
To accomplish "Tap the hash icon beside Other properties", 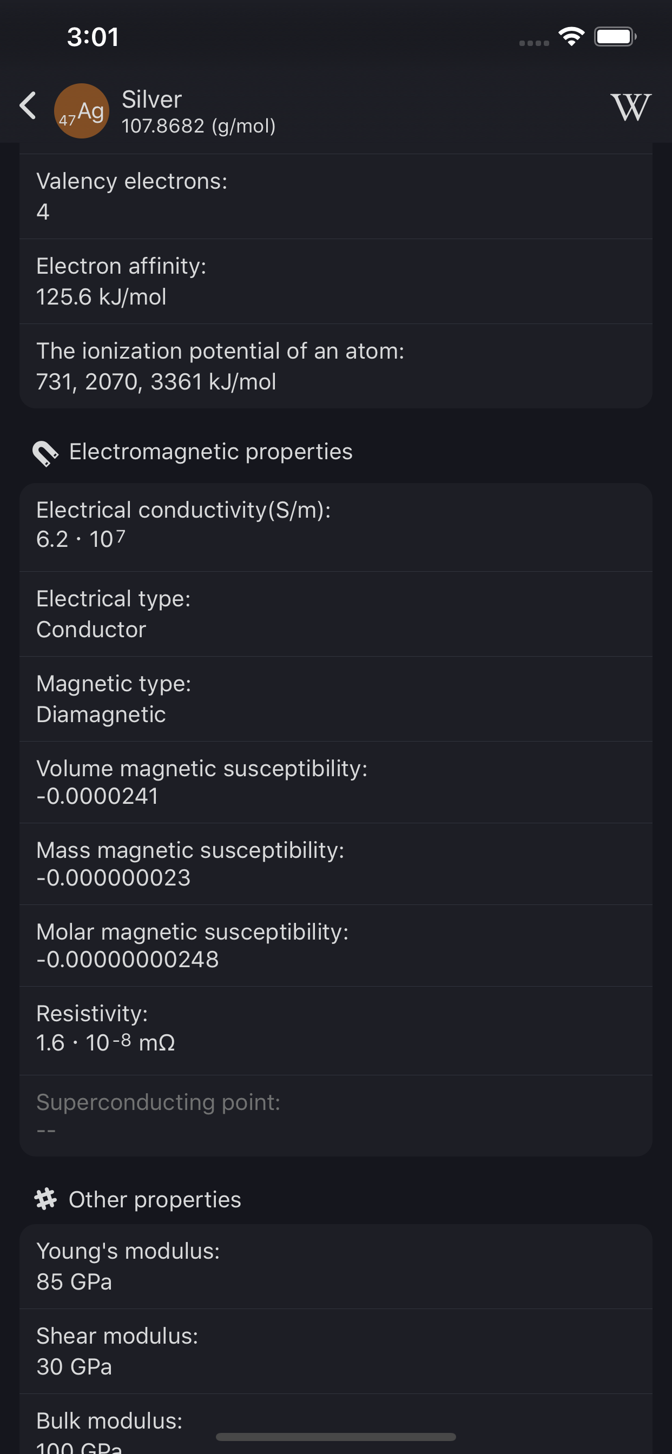I will 45,1199.
